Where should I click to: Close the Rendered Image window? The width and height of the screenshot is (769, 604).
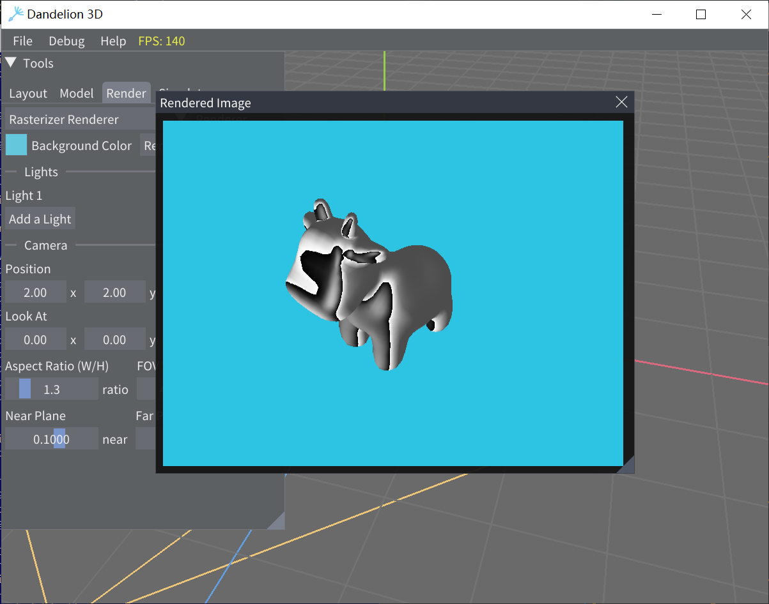coord(621,102)
